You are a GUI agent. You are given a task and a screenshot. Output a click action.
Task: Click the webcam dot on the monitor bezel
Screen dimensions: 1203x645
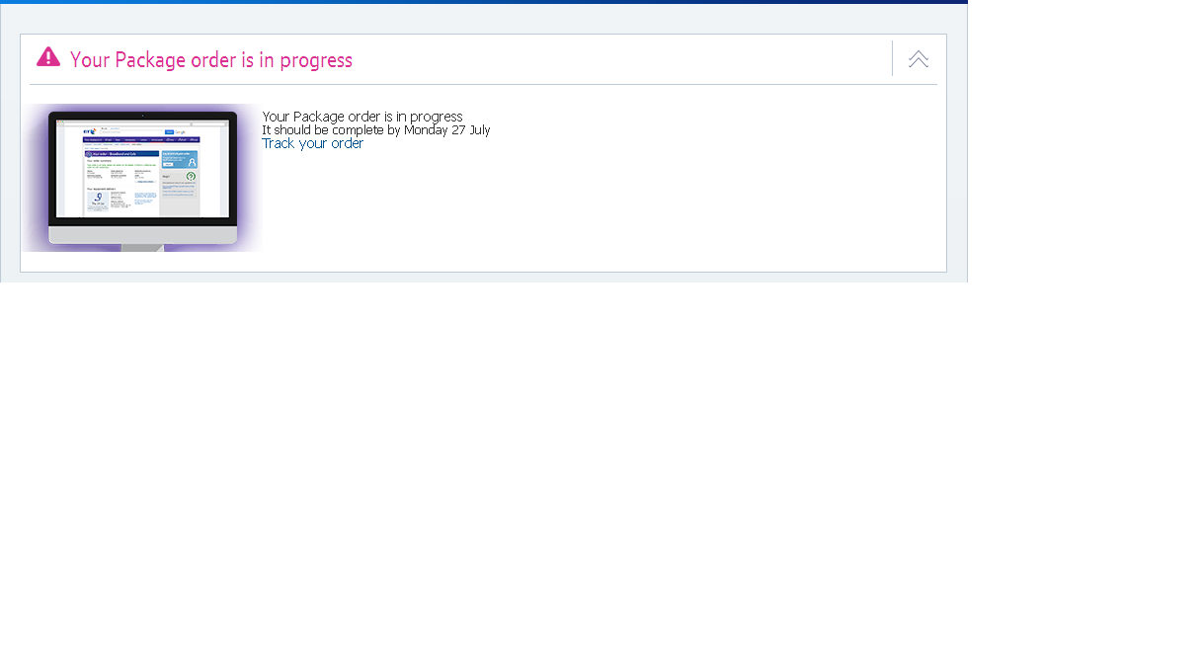tap(142, 116)
